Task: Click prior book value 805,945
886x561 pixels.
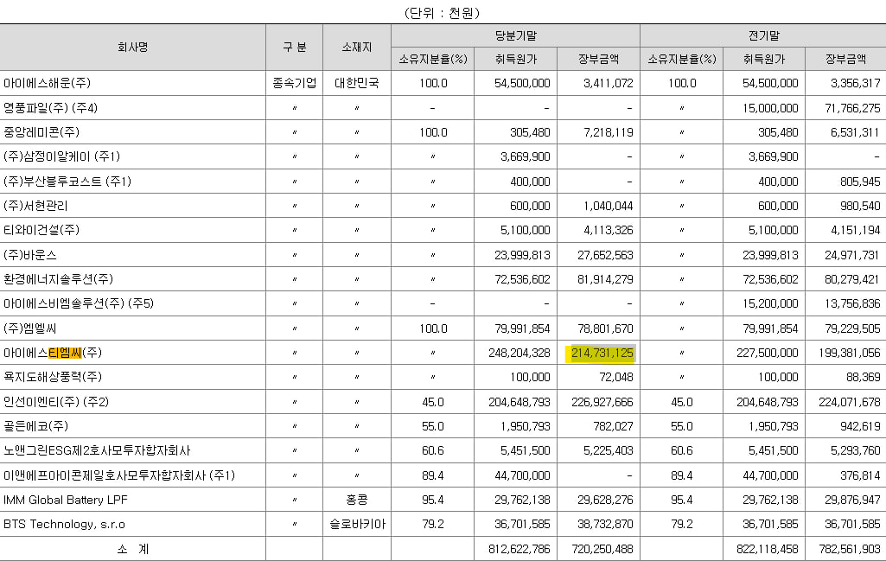Action: (860, 182)
